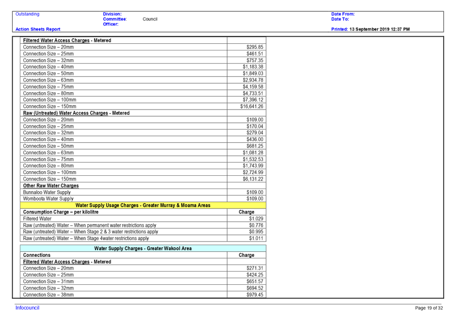Viewport: 456px width, 319px height.
Task: Click Raw (Untreated) Water Access Charges heading
Action: [x=76, y=113]
